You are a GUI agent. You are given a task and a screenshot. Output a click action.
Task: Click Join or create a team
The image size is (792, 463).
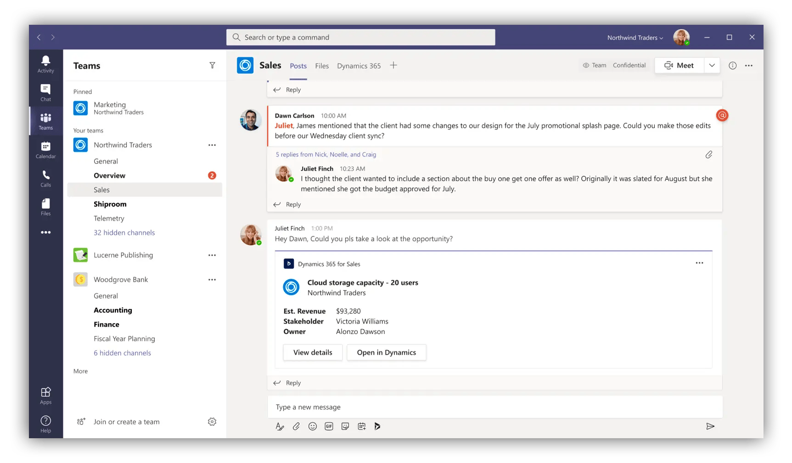point(127,422)
